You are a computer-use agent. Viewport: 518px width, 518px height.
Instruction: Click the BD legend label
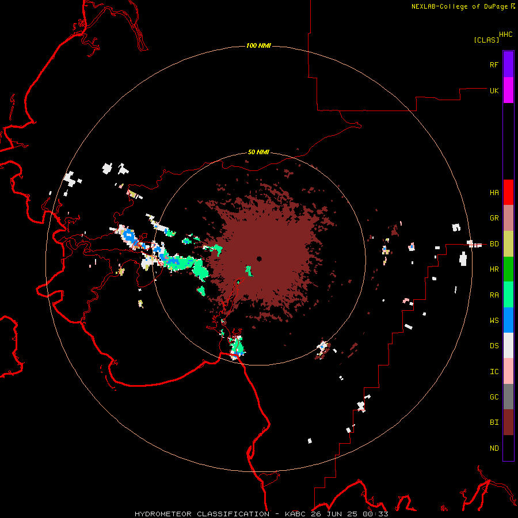pyautogui.click(x=494, y=244)
